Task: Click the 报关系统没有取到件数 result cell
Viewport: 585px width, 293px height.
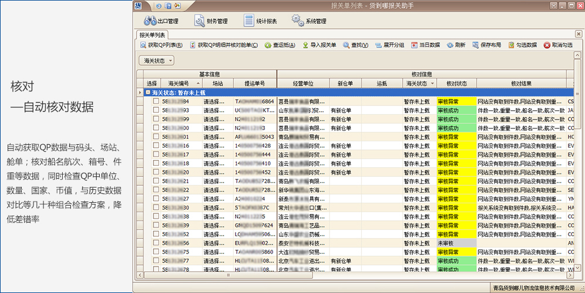Action: point(521,207)
